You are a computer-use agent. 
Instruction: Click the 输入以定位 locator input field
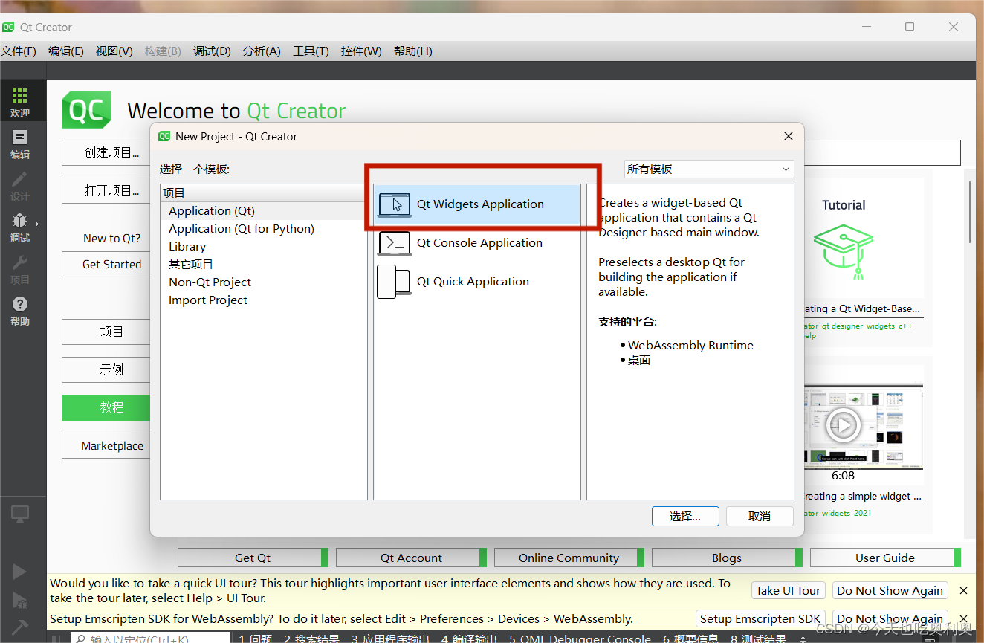tap(151, 638)
